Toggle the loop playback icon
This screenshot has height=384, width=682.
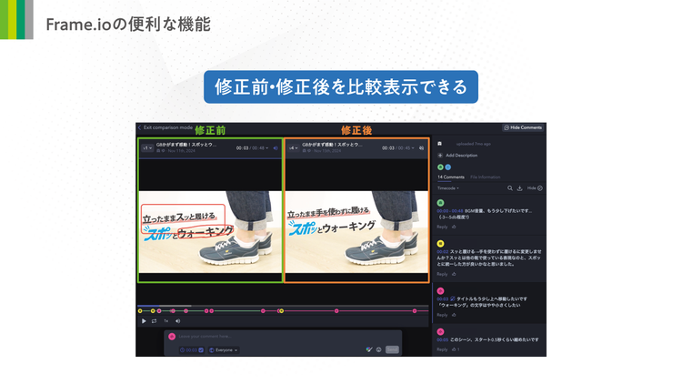point(154,321)
